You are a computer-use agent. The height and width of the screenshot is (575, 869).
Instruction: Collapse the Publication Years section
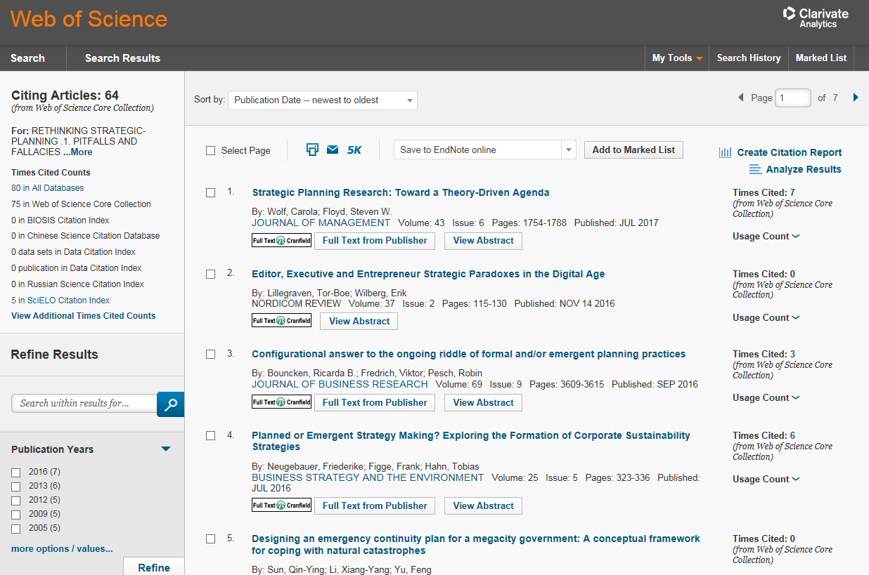coord(166,449)
